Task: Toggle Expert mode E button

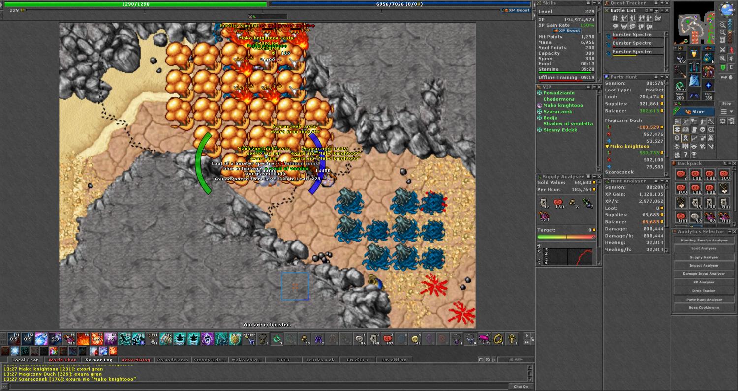Action: (731, 67)
